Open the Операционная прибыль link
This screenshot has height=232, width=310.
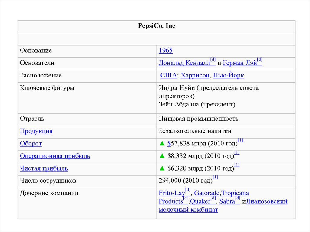coord(55,156)
